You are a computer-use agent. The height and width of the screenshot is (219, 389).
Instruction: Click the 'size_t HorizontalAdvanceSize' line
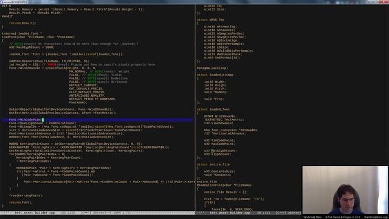[75, 130]
